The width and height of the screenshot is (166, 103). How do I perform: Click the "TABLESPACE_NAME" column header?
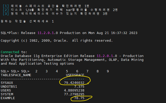[16, 75]
